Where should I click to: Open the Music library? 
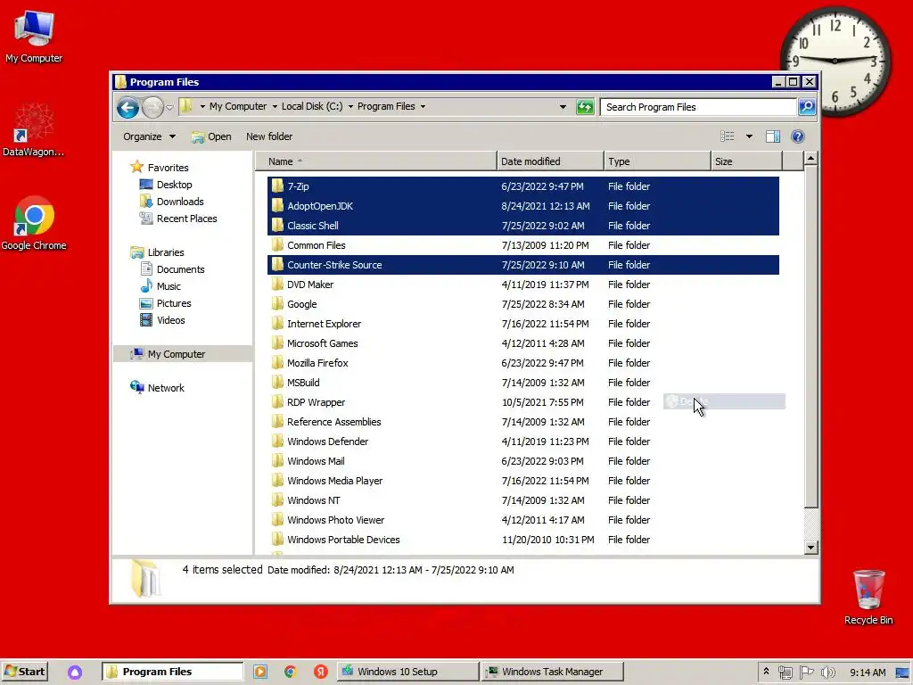[x=160, y=286]
